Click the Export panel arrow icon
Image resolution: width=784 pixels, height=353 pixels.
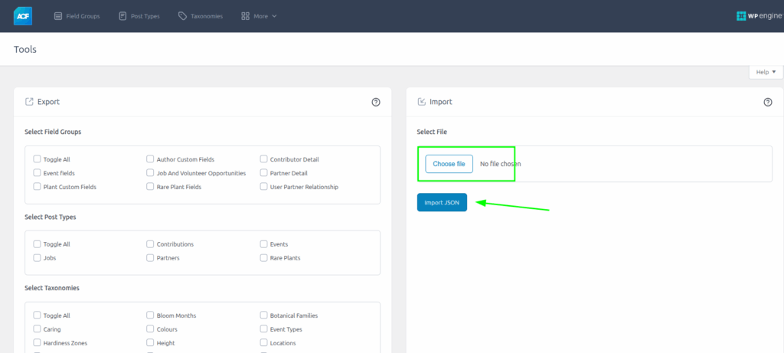tap(29, 101)
